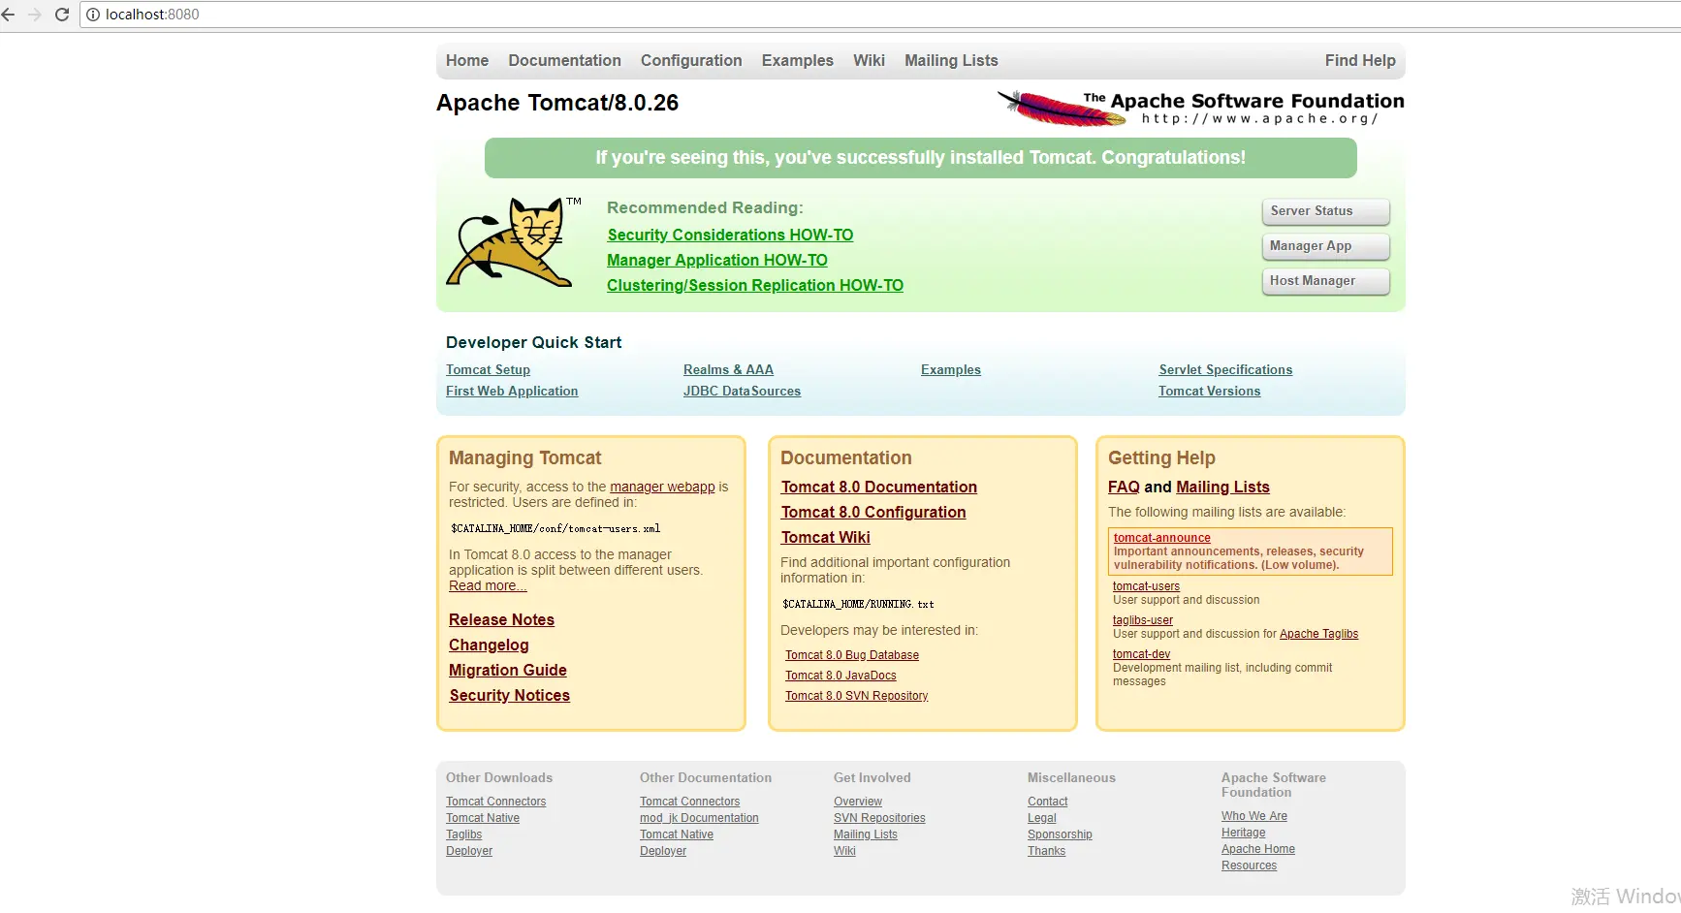
Task: Follow the manager webapp link
Action: click(x=662, y=487)
